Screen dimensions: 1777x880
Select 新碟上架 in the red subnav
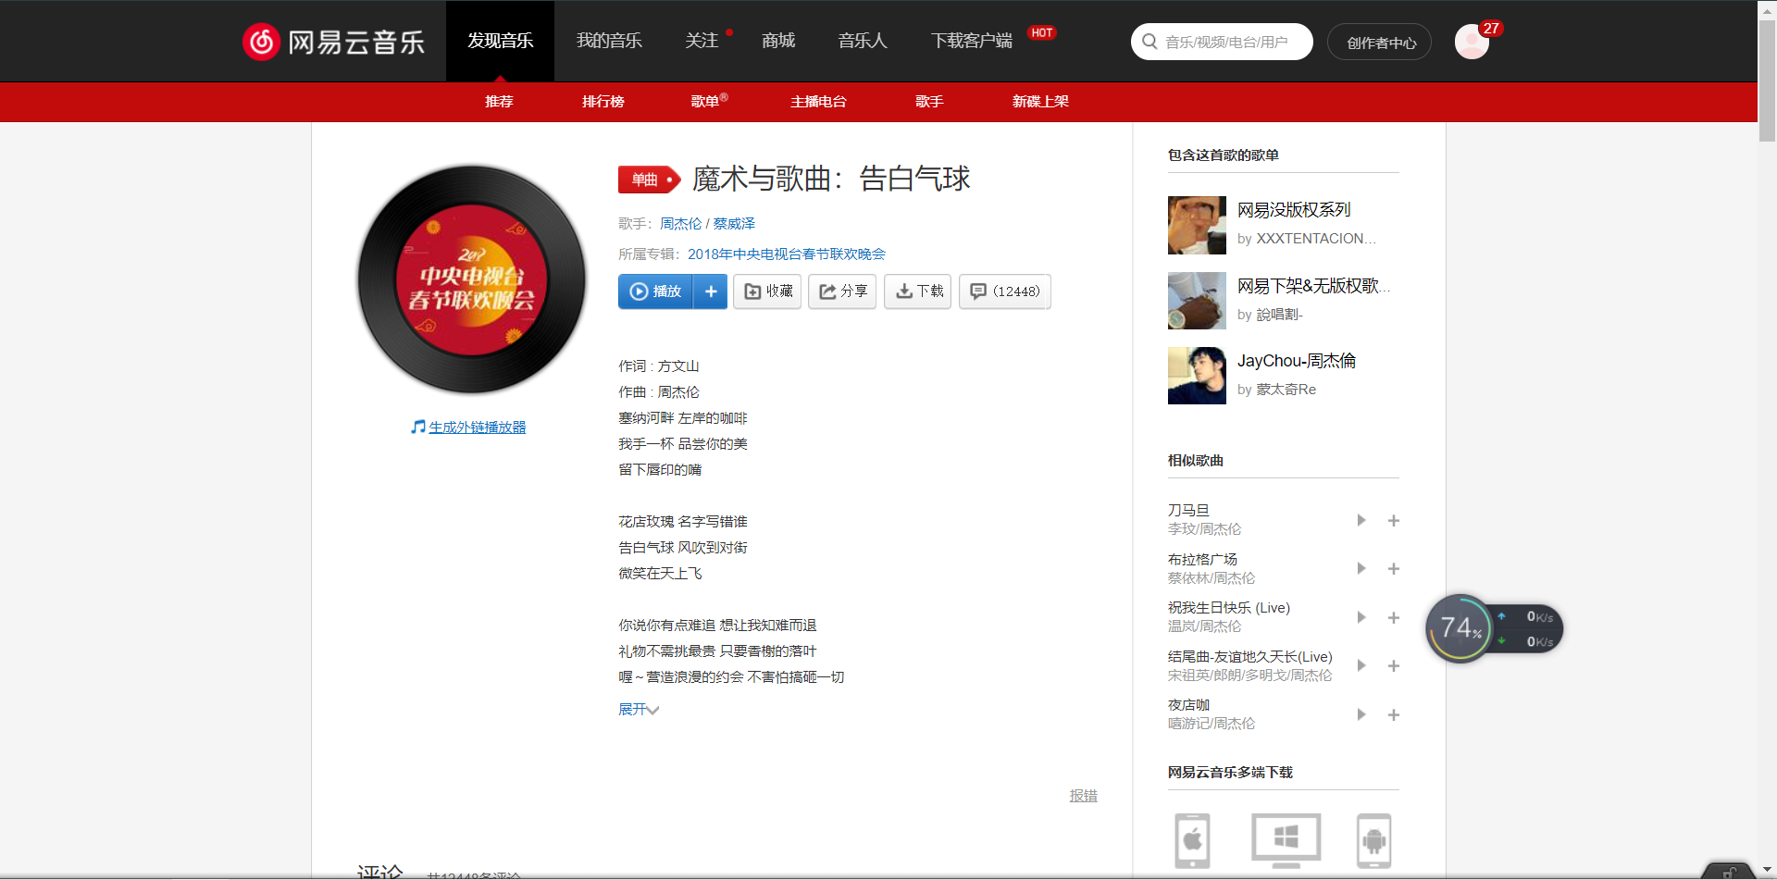[1040, 102]
